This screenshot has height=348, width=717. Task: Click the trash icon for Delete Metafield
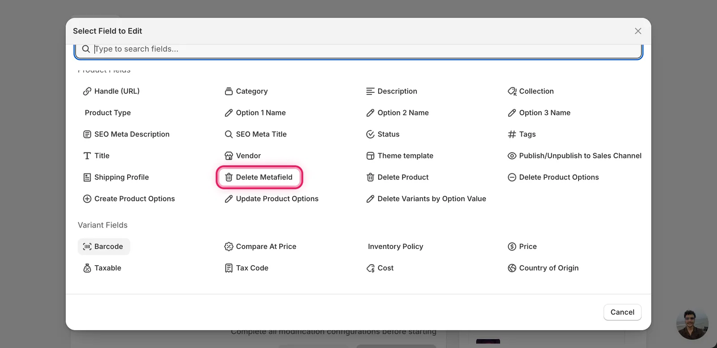pos(229,177)
